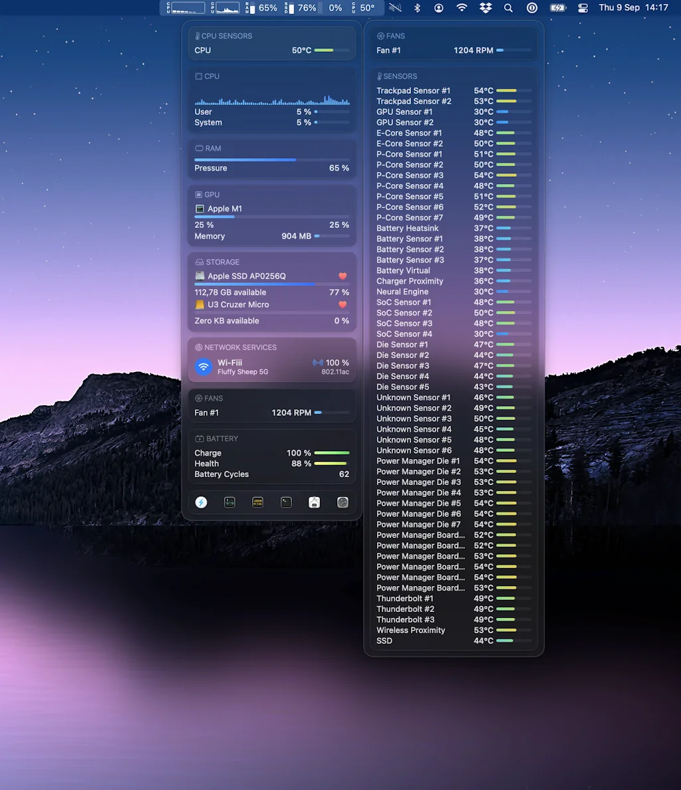Open Stats settings via the gear icon
Image resolution: width=681 pixels, height=790 pixels.
pos(342,502)
